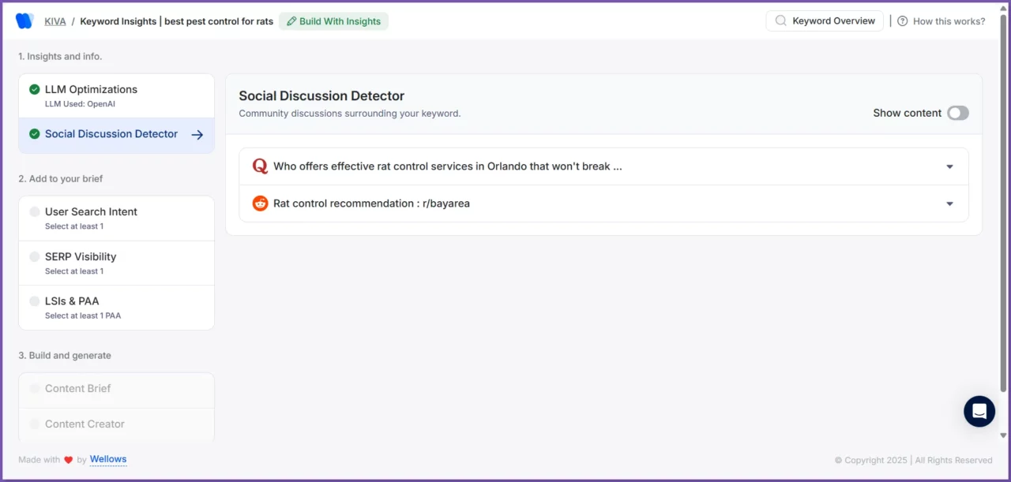Click the Reddit icon on rat control thread
Viewport: 1011px width, 482px height.
260,203
